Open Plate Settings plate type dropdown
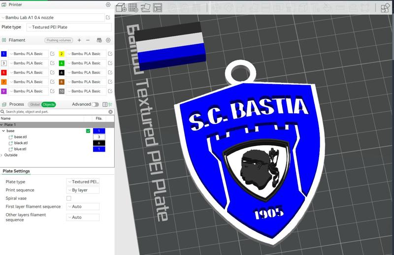The width and height of the screenshot is (394, 255). 83,182
